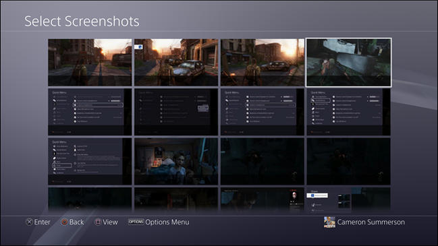This screenshot has width=438, height=246.
Task: Click the X button icon beside Enter
Action: pyautogui.click(x=29, y=222)
